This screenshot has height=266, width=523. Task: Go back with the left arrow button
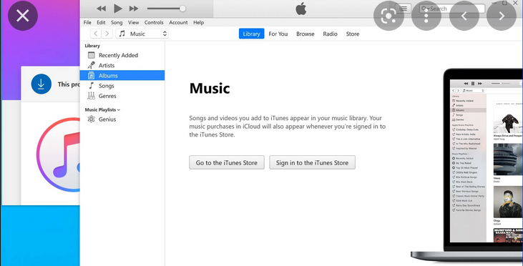96,34
